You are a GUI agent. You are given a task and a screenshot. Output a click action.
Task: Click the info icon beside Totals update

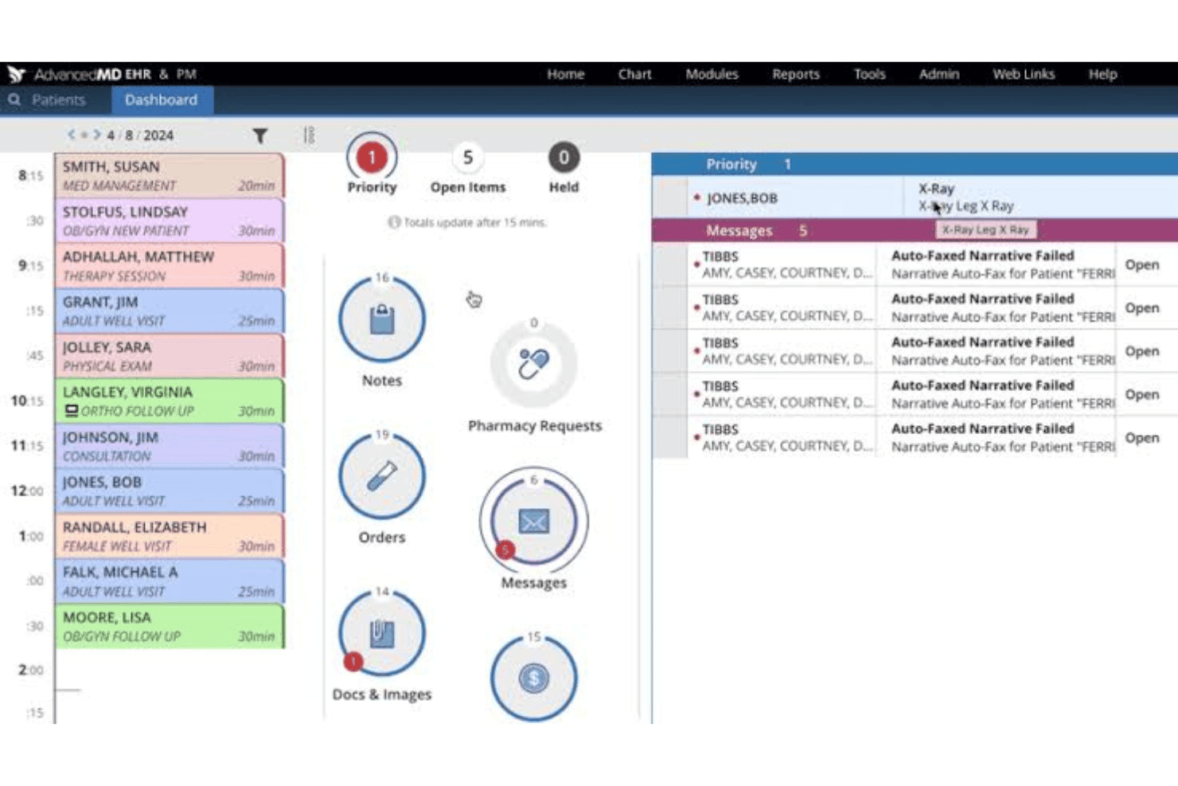[x=394, y=222]
